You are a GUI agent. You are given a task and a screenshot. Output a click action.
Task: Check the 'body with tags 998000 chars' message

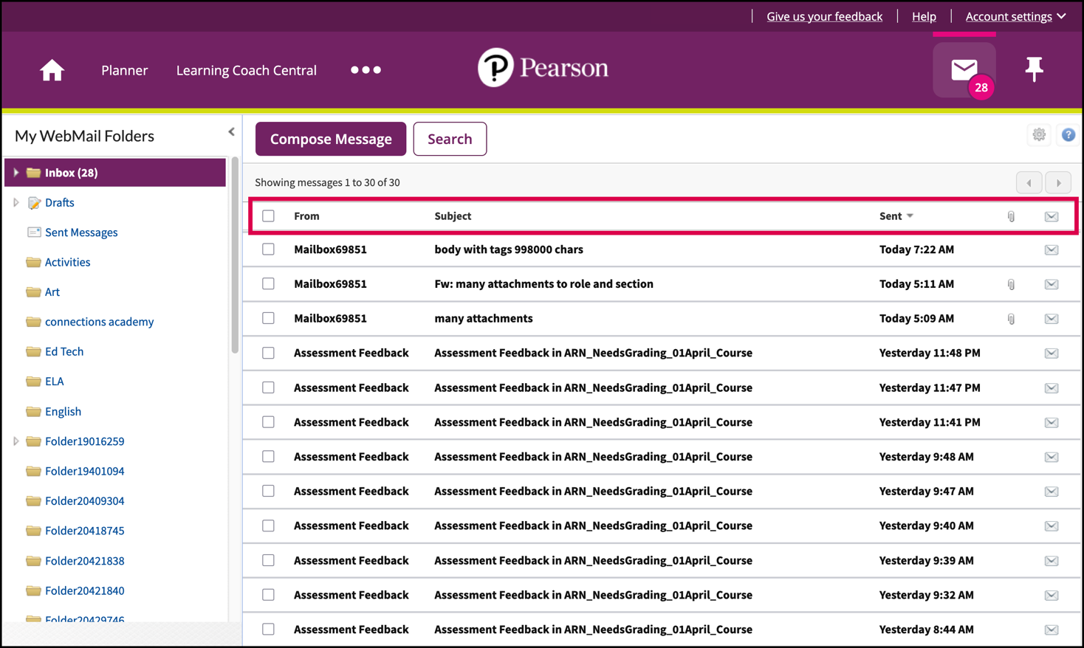click(x=268, y=249)
